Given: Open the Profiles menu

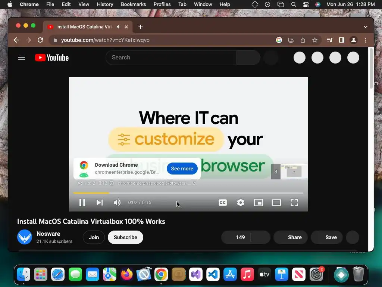Looking at the screenshot, I should pos(162,4).
